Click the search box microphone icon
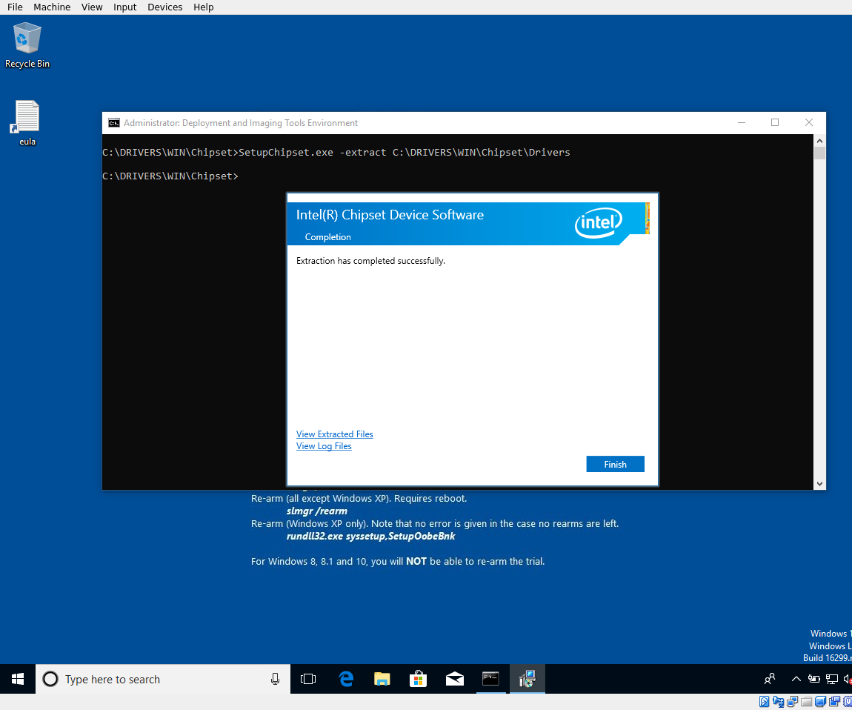 click(x=275, y=679)
